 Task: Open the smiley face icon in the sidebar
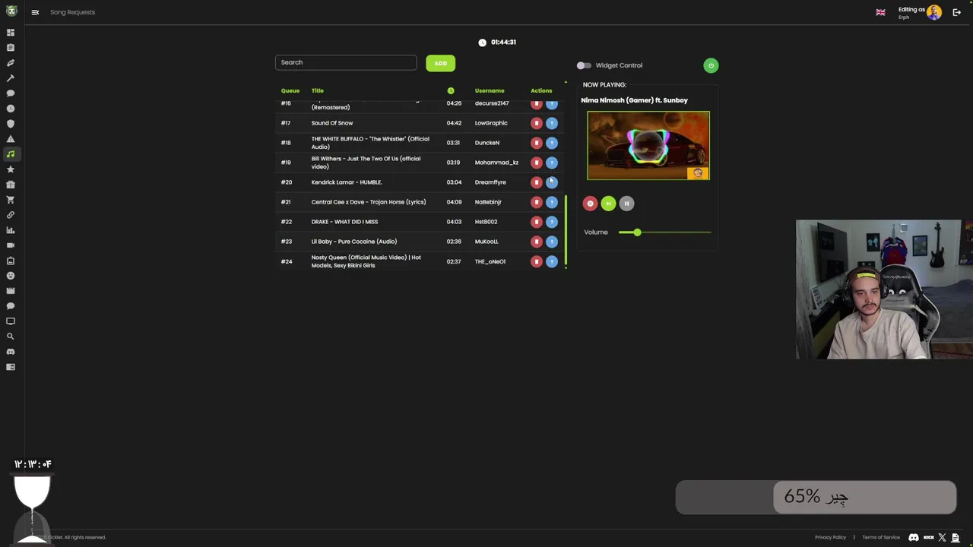pyautogui.click(x=11, y=276)
